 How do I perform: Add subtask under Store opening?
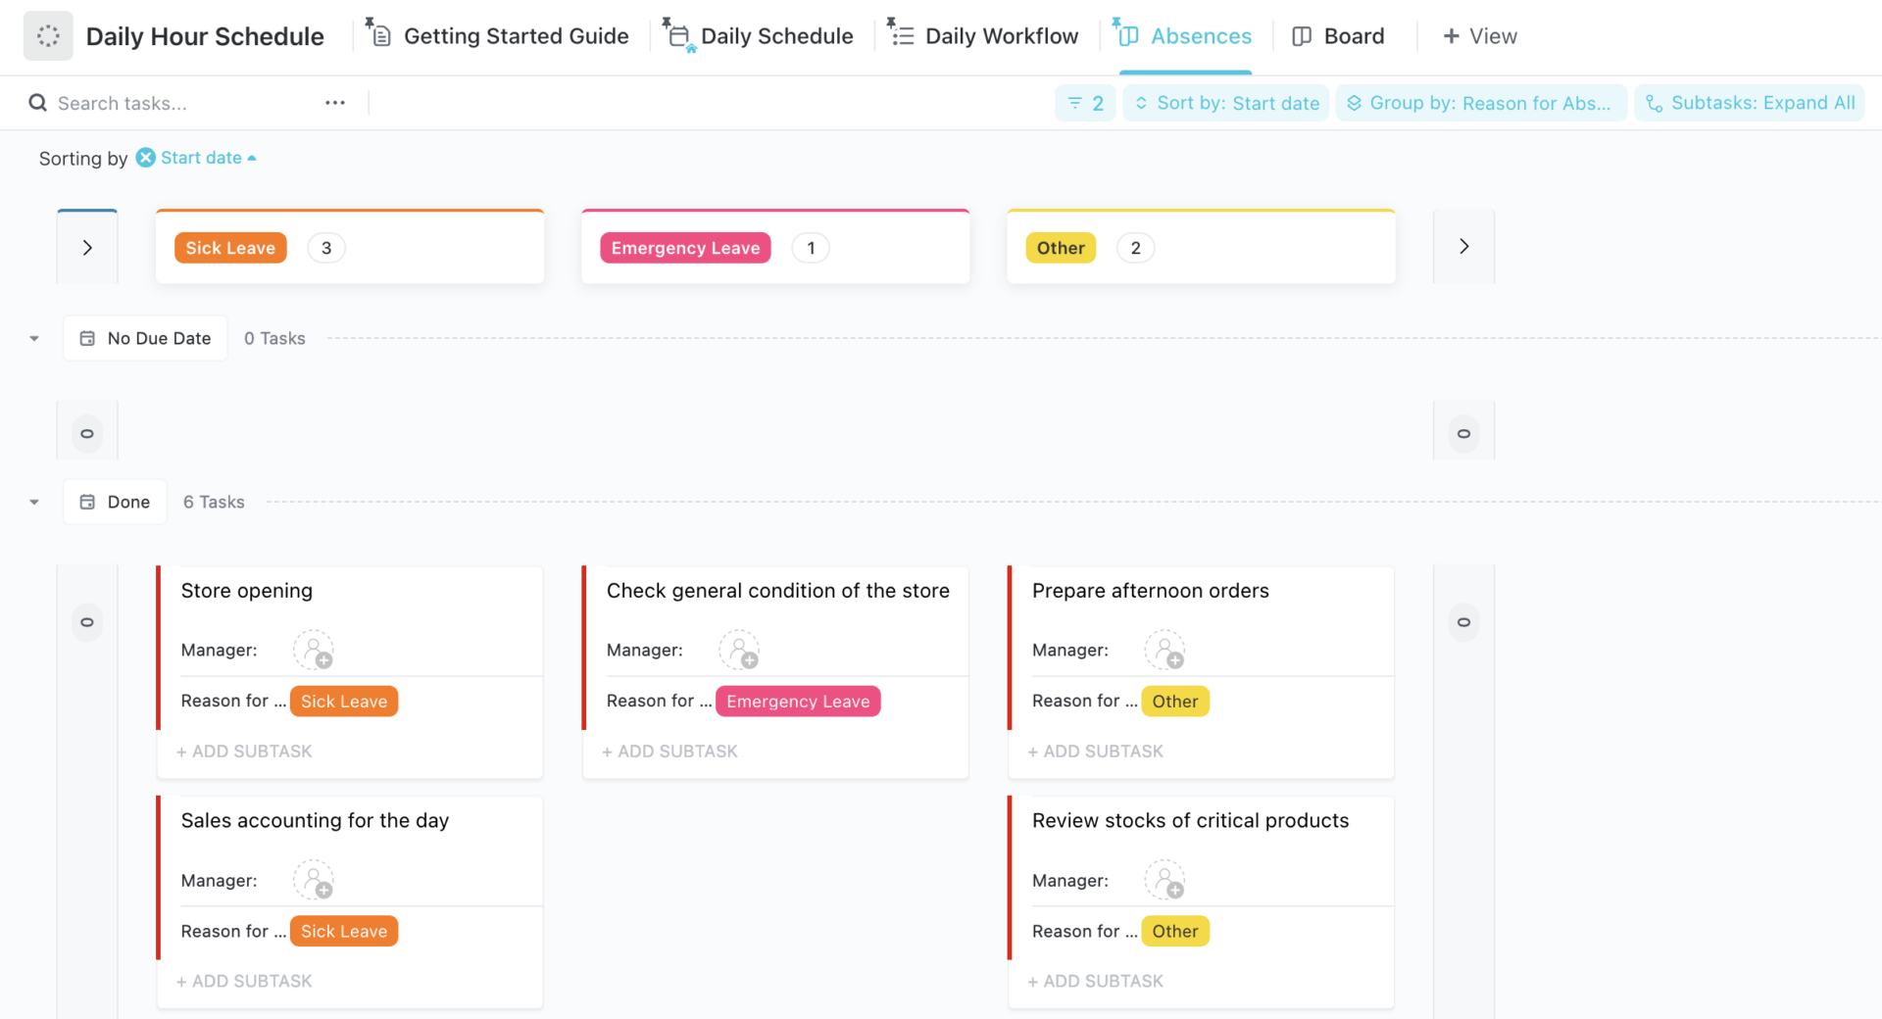pos(244,752)
